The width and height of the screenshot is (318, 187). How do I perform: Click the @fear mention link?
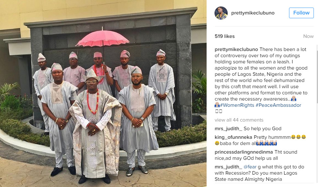pyautogui.click(x=250, y=167)
